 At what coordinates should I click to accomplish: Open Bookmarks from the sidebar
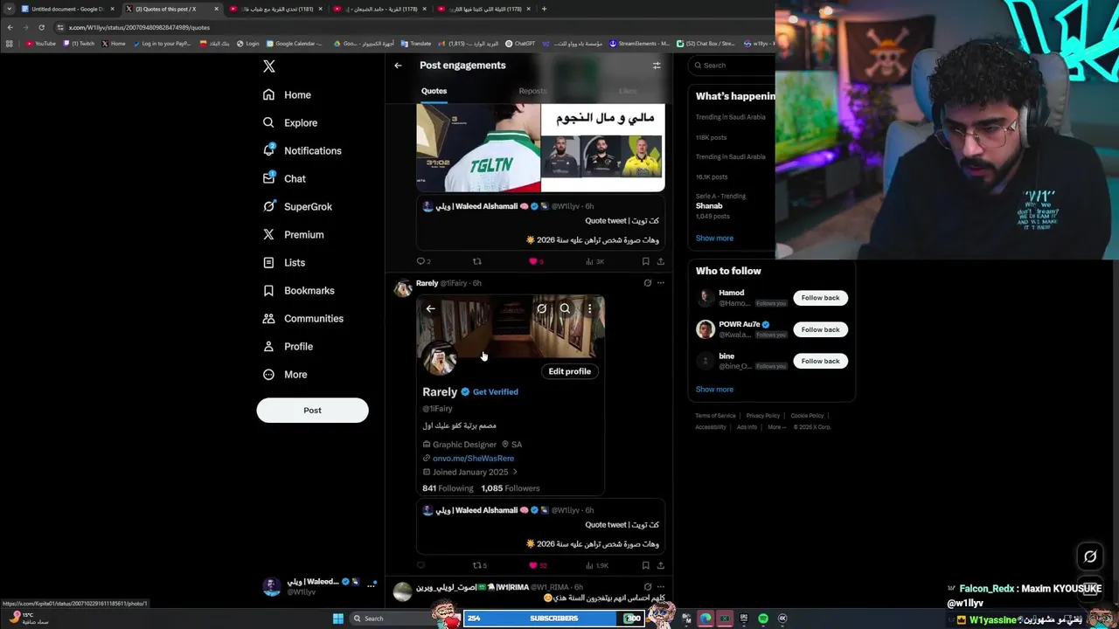298,290
